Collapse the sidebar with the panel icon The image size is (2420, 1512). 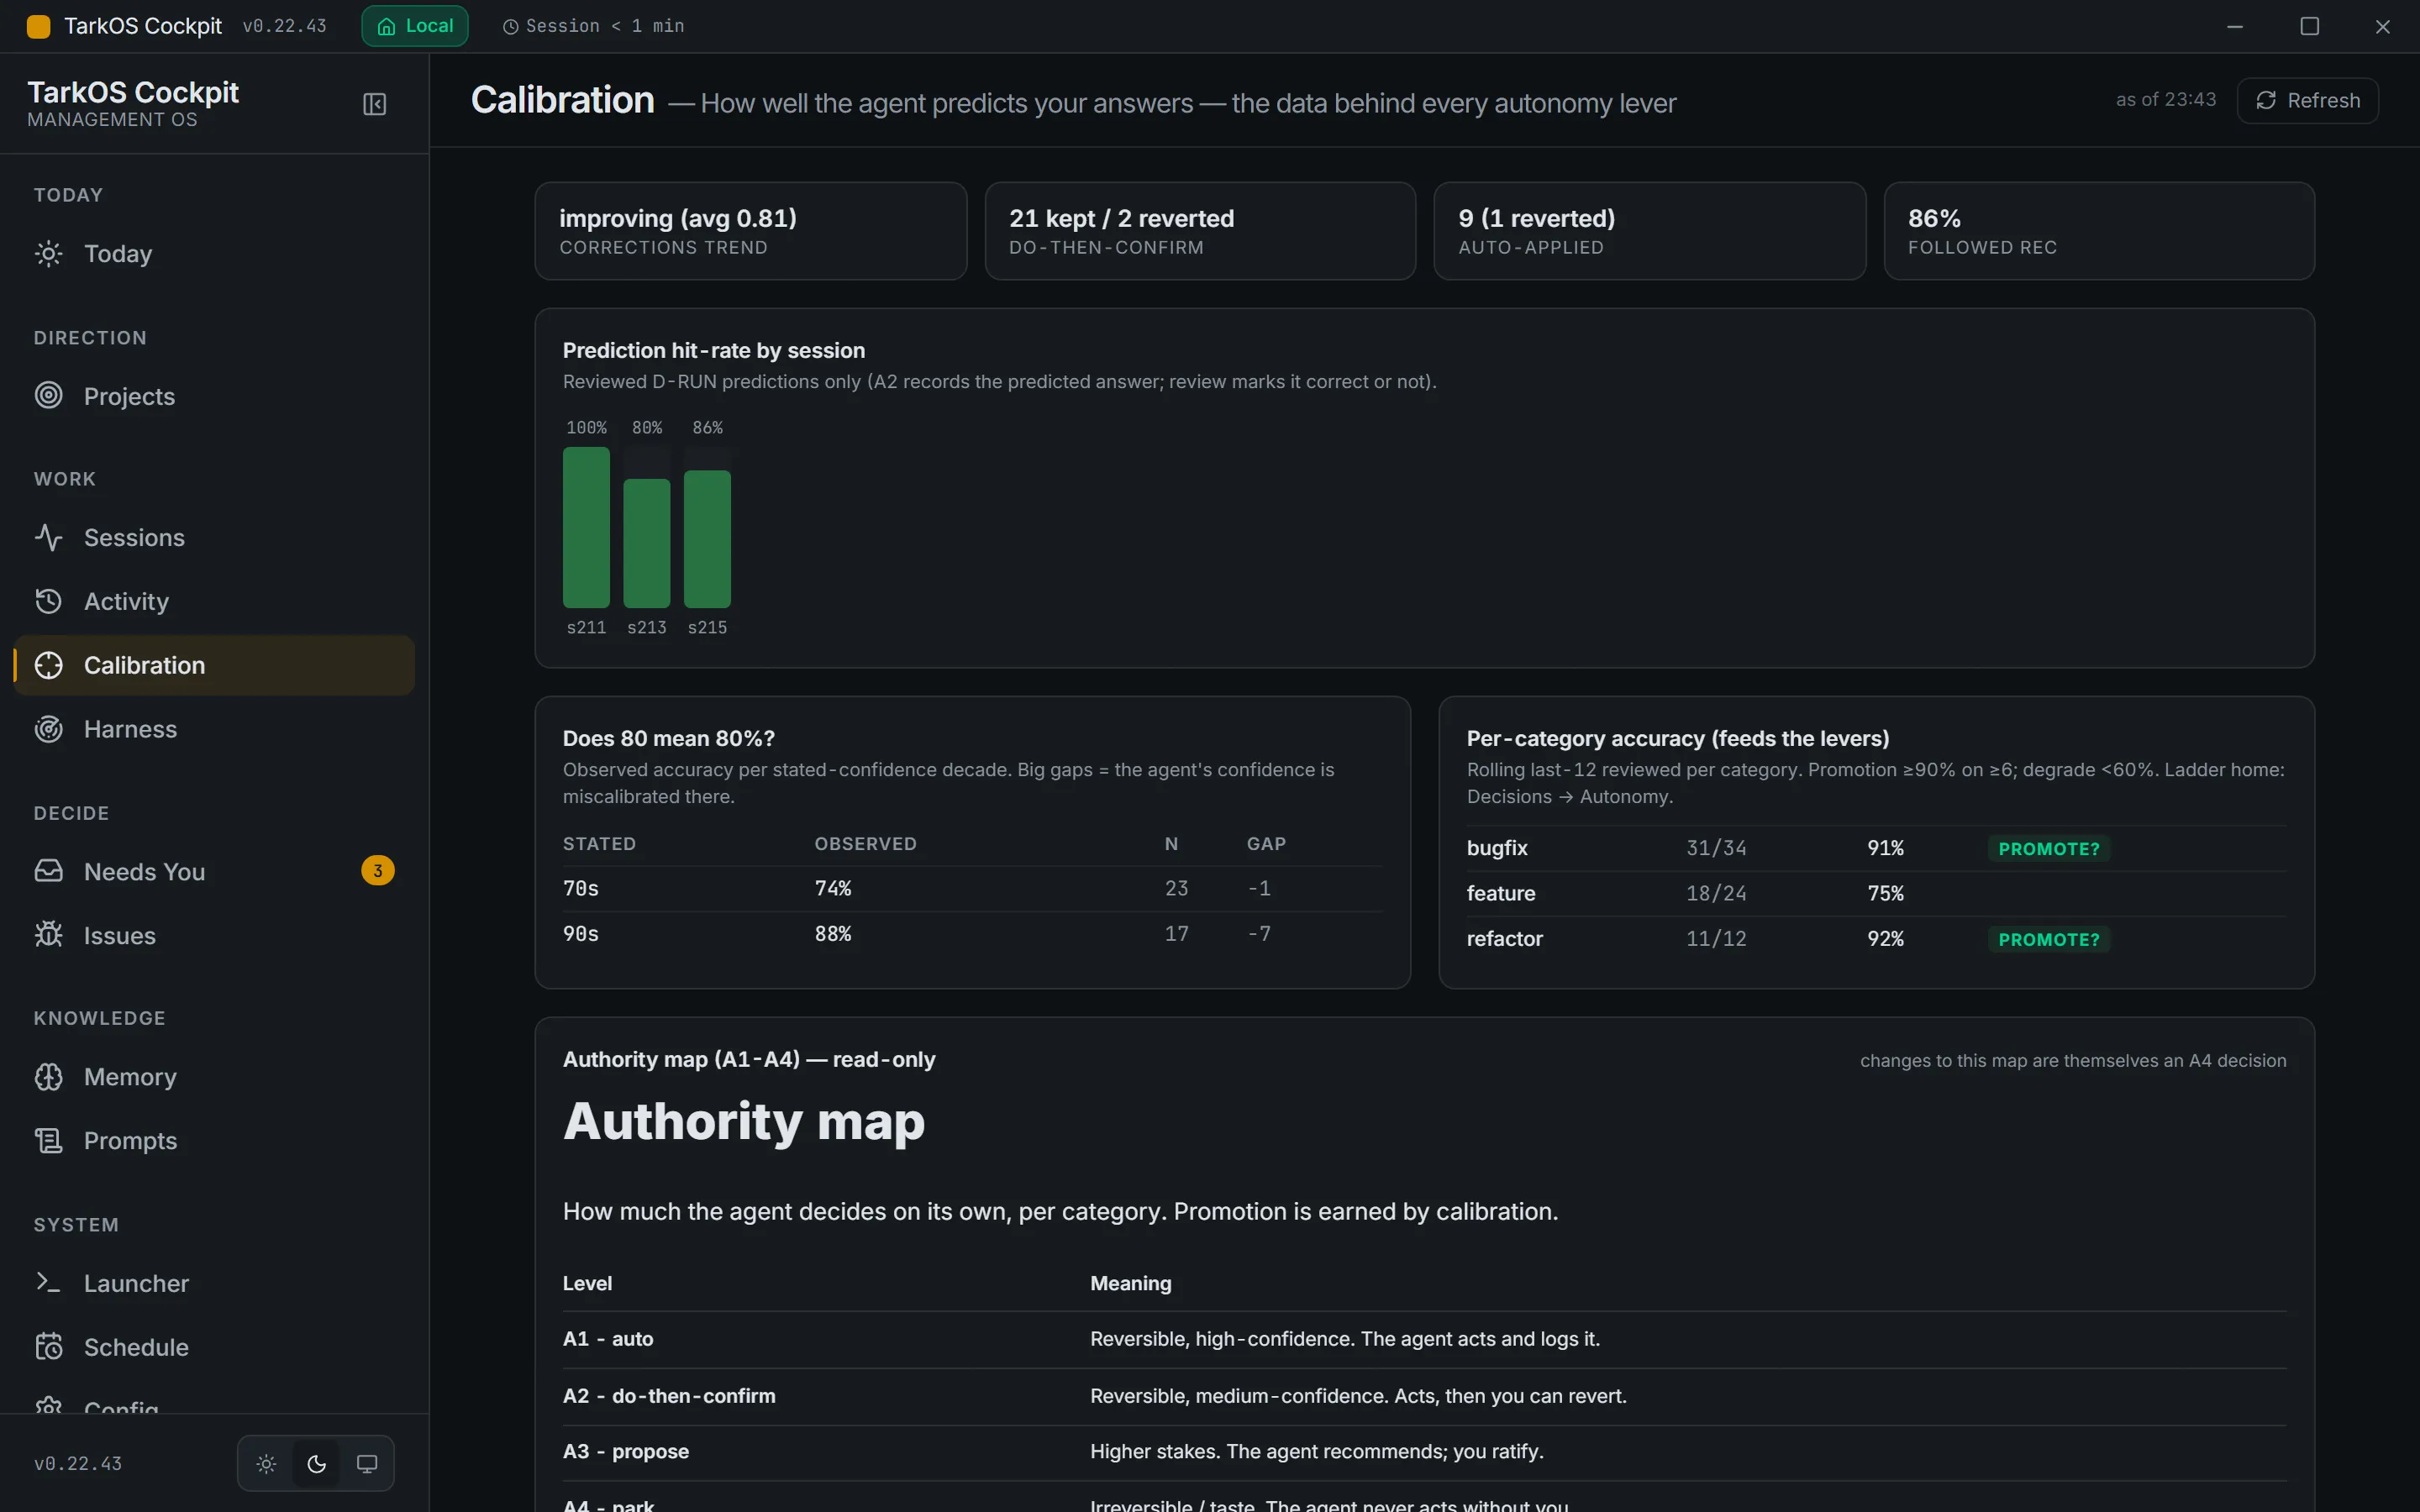(374, 104)
